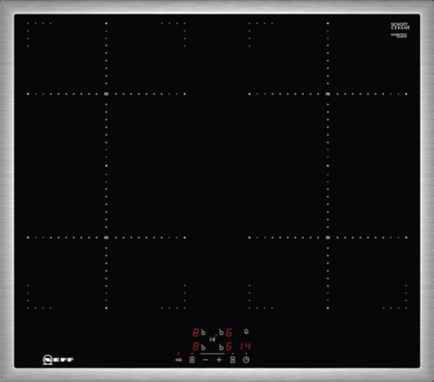The height and width of the screenshot is (382, 434).
Task: Tap the flex zone icon right of plus
Action: coord(233,360)
